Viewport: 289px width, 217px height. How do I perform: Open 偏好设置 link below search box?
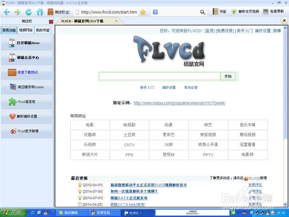tap(169, 88)
